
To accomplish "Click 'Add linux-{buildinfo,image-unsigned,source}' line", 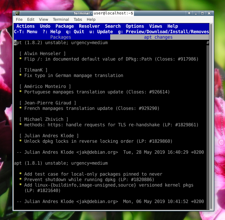I will (106, 185).
